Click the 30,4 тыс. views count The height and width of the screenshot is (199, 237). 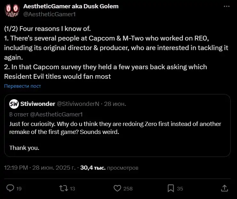[92, 167]
